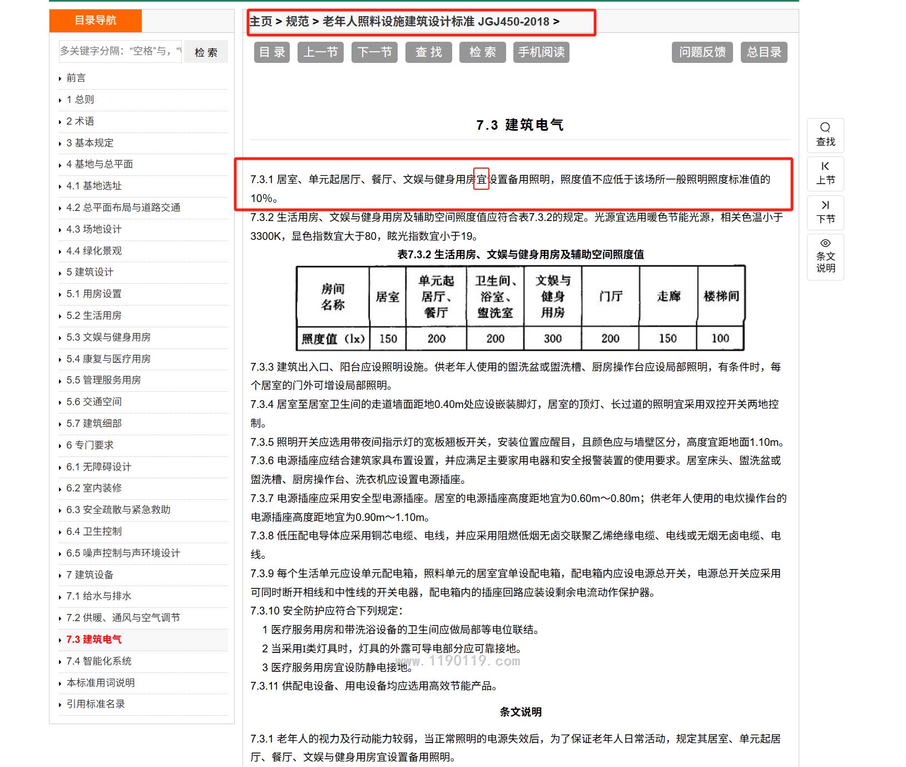The width and height of the screenshot is (906, 767).
Task: Navigate to 5.5 管理服务用房
Action: pyautogui.click(x=103, y=380)
